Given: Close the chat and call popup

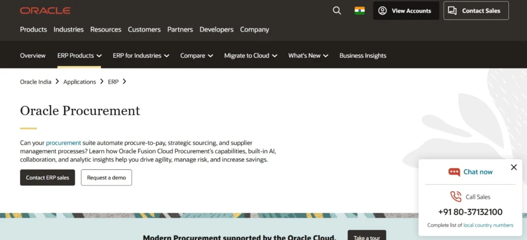Looking at the screenshot, I should coord(514,167).
